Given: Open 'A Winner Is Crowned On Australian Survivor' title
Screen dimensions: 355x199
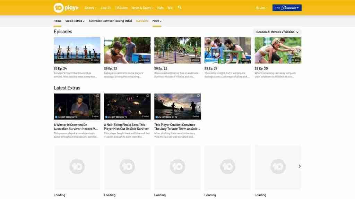Looking at the screenshot, I should click(76, 127).
